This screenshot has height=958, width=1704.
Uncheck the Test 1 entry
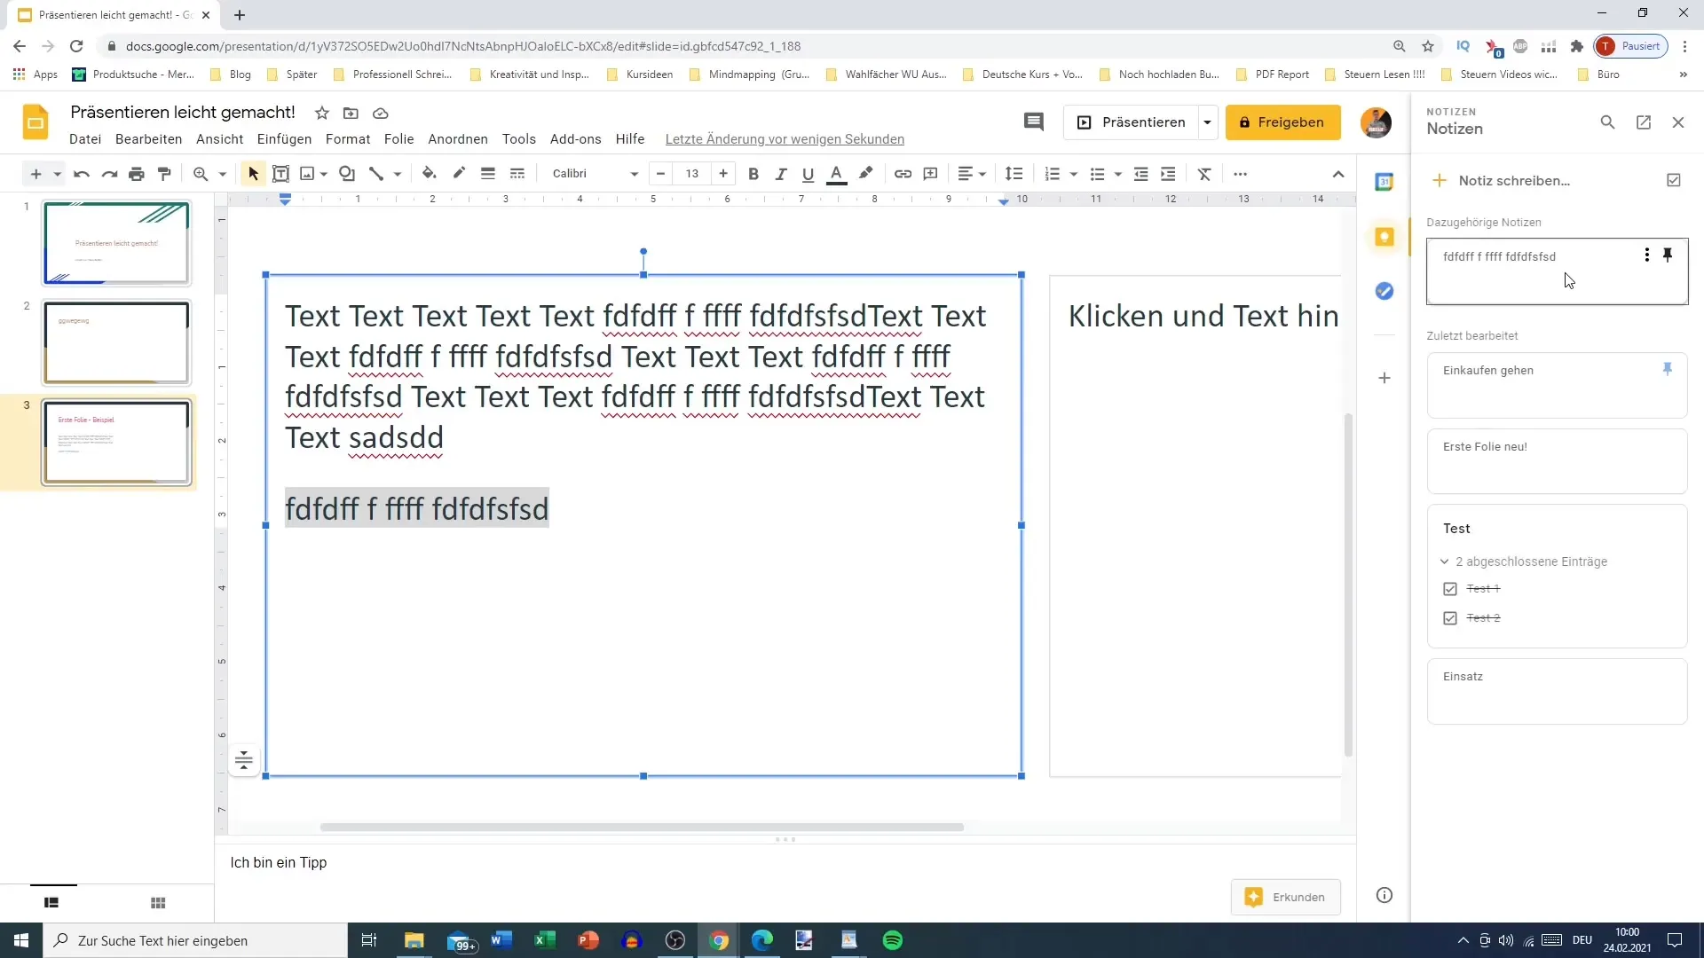1450,589
